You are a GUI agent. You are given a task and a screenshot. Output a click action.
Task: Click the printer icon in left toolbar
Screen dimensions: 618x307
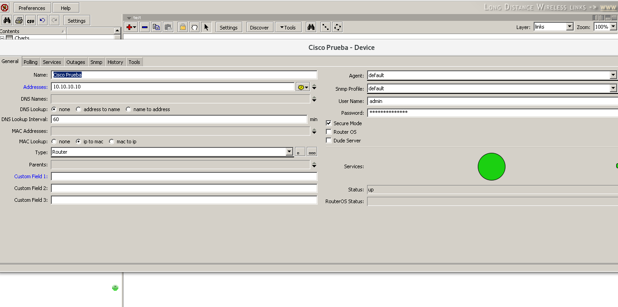click(19, 20)
